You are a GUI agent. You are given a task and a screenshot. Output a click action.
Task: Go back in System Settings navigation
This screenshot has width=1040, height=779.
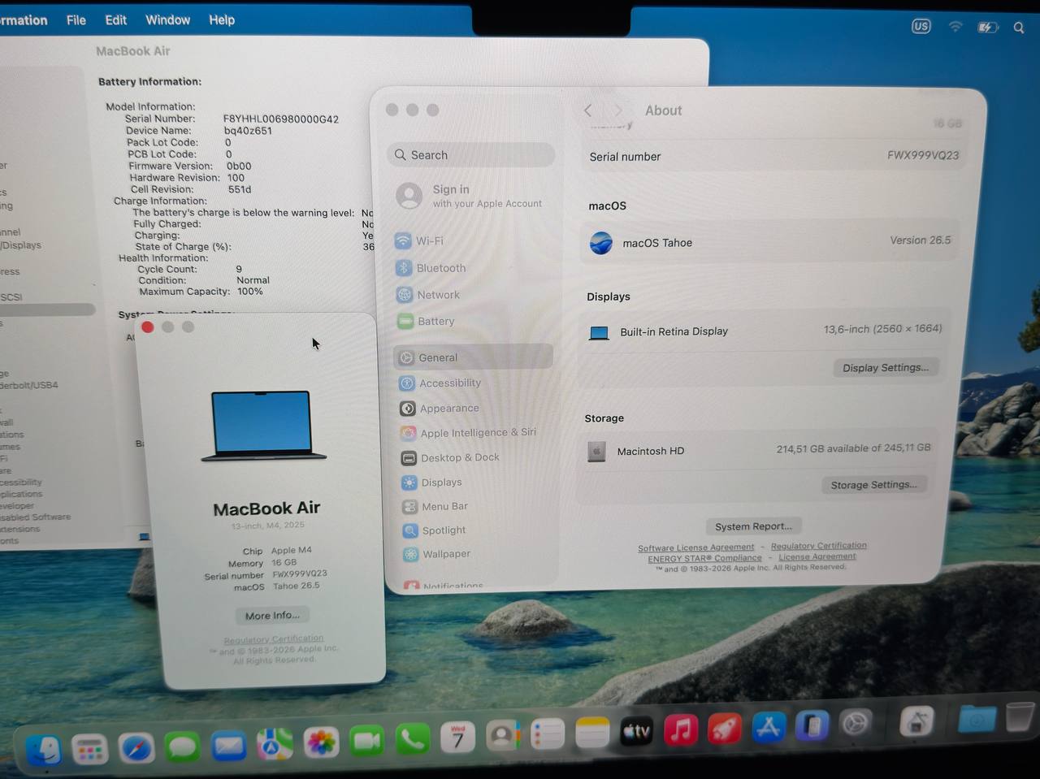pyautogui.click(x=587, y=110)
